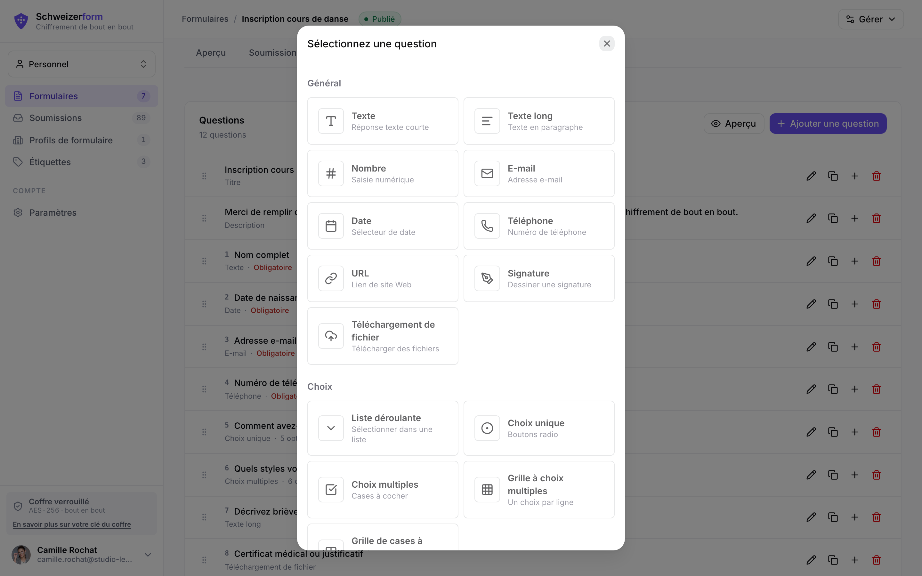Image resolution: width=922 pixels, height=576 pixels.
Task: Open the Personnel workspace selector
Action: 82,64
